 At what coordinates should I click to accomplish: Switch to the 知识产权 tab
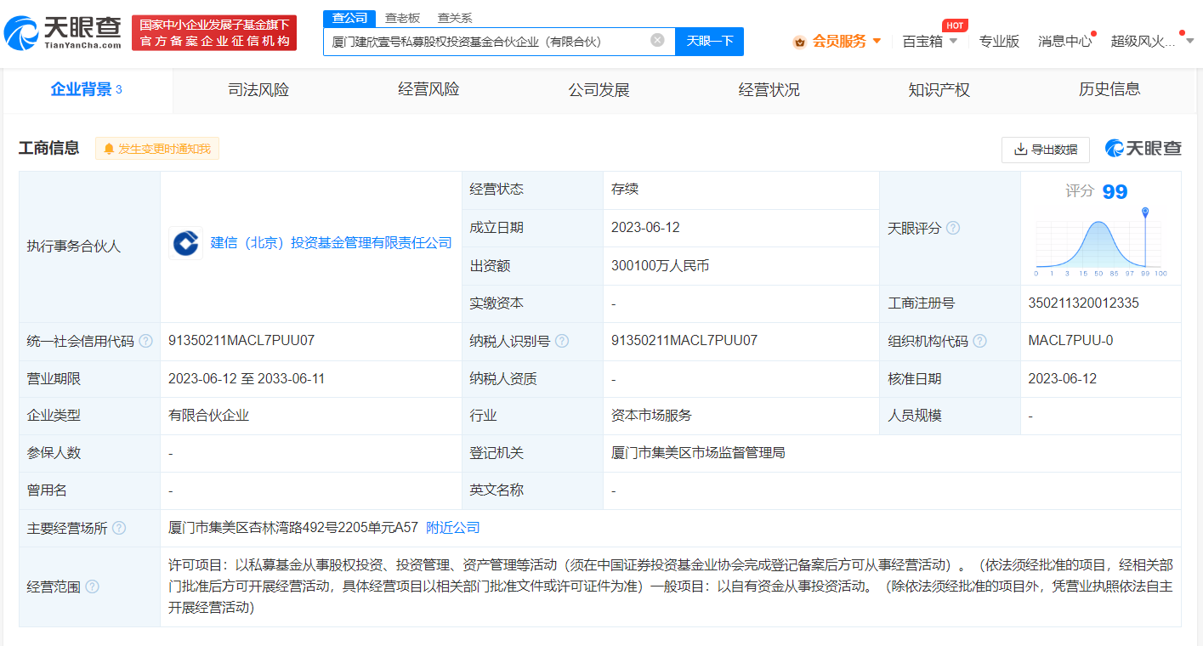939,90
